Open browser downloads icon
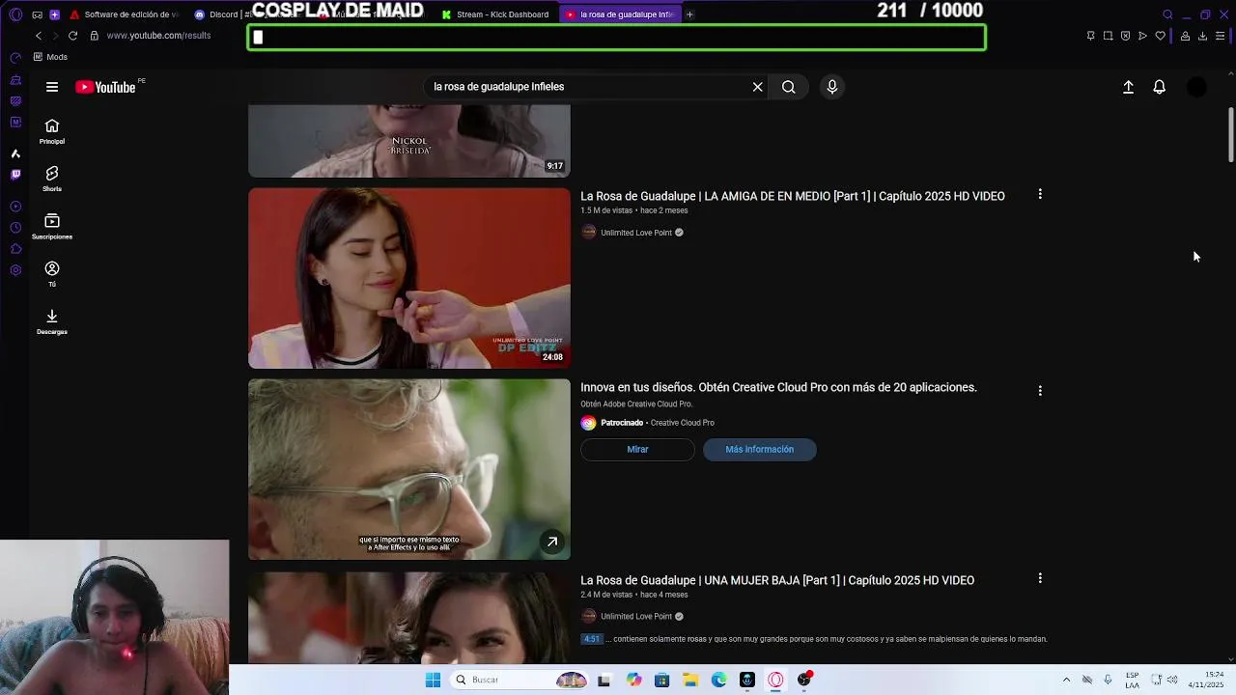The image size is (1236, 695). click(x=1202, y=36)
